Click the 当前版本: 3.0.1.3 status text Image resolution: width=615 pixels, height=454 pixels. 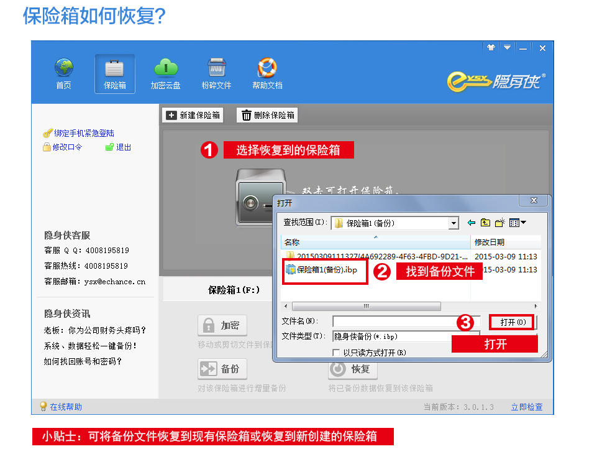tap(458, 407)
